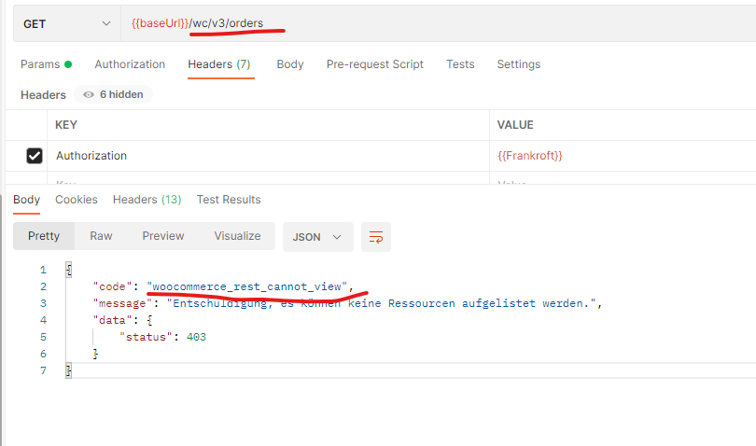Click the Authorization key cell
This screenshot has height=446, width=756.
[268, 156]
